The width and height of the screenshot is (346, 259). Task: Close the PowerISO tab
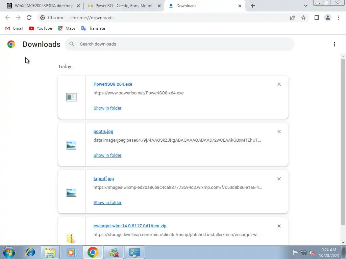tap(159, 6)
